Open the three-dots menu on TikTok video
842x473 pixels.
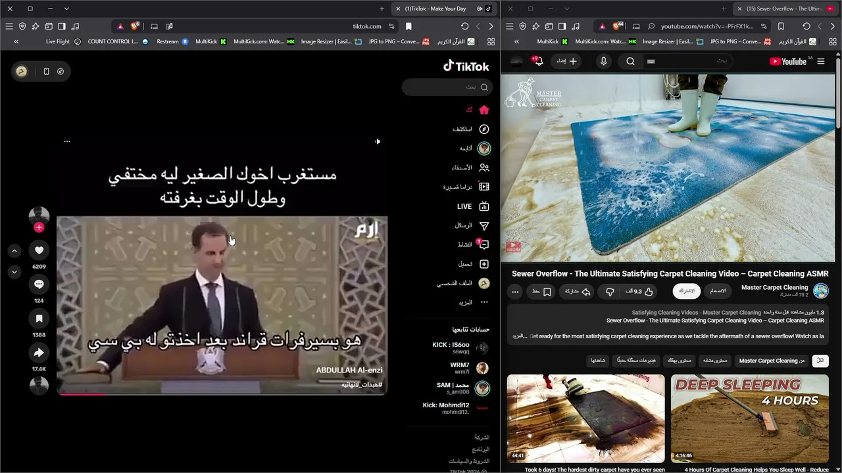pyautogui.click(x=67, y=141)
